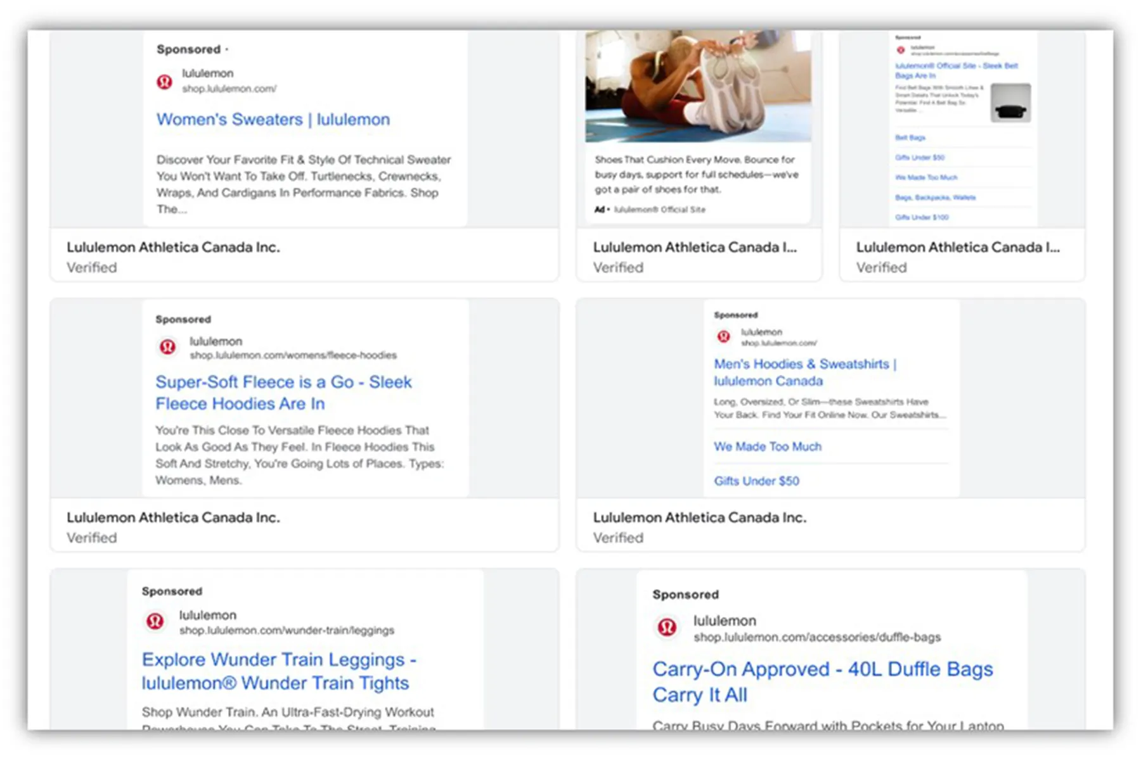
Task: Click Bags, Backpacks, Wallets sitelink
Action: coord(935,198)
